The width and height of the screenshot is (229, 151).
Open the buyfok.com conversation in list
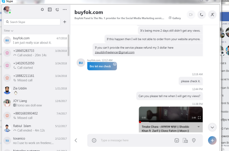35,41
